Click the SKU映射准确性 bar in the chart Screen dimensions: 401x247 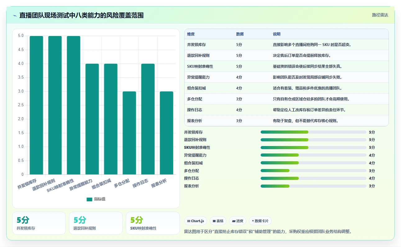74,105
